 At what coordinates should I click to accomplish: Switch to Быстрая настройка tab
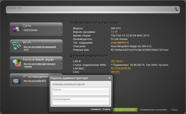click(x=125, y=110)
